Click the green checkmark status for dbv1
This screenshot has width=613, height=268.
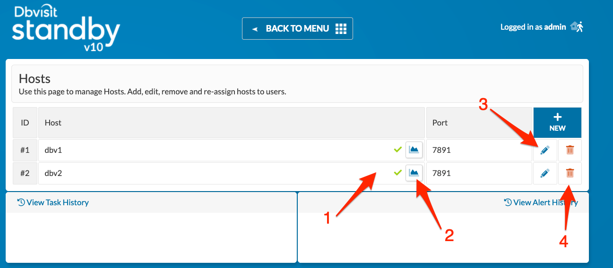pos(398,150)
